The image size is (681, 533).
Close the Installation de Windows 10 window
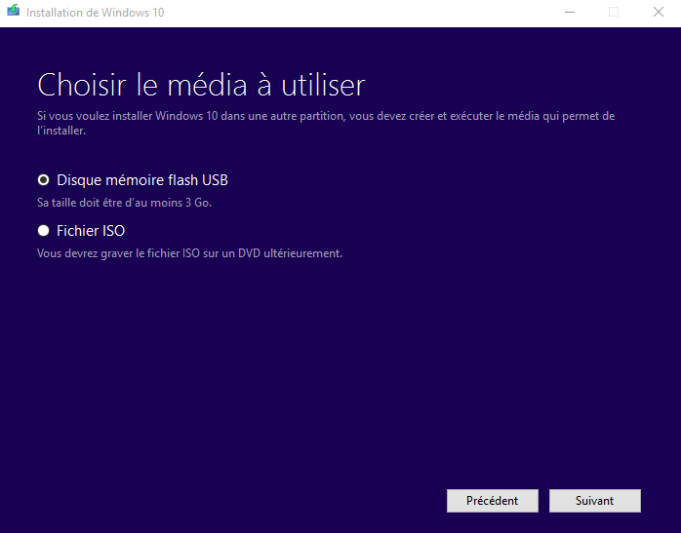pos(659,12)
